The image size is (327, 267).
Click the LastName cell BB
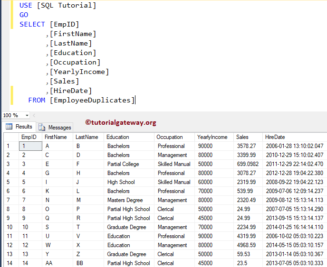[x=88, y=263]
